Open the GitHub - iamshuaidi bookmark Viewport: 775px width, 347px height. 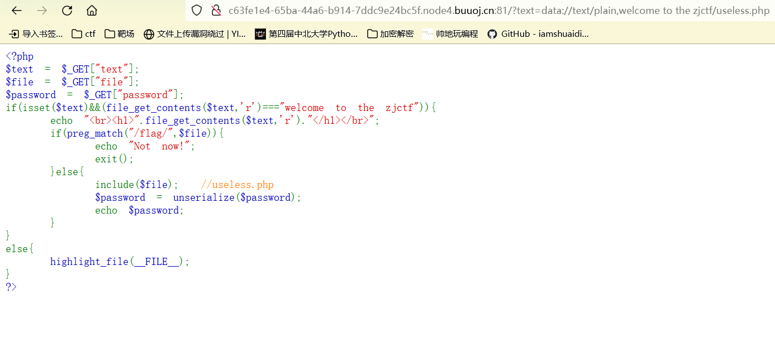539,33
